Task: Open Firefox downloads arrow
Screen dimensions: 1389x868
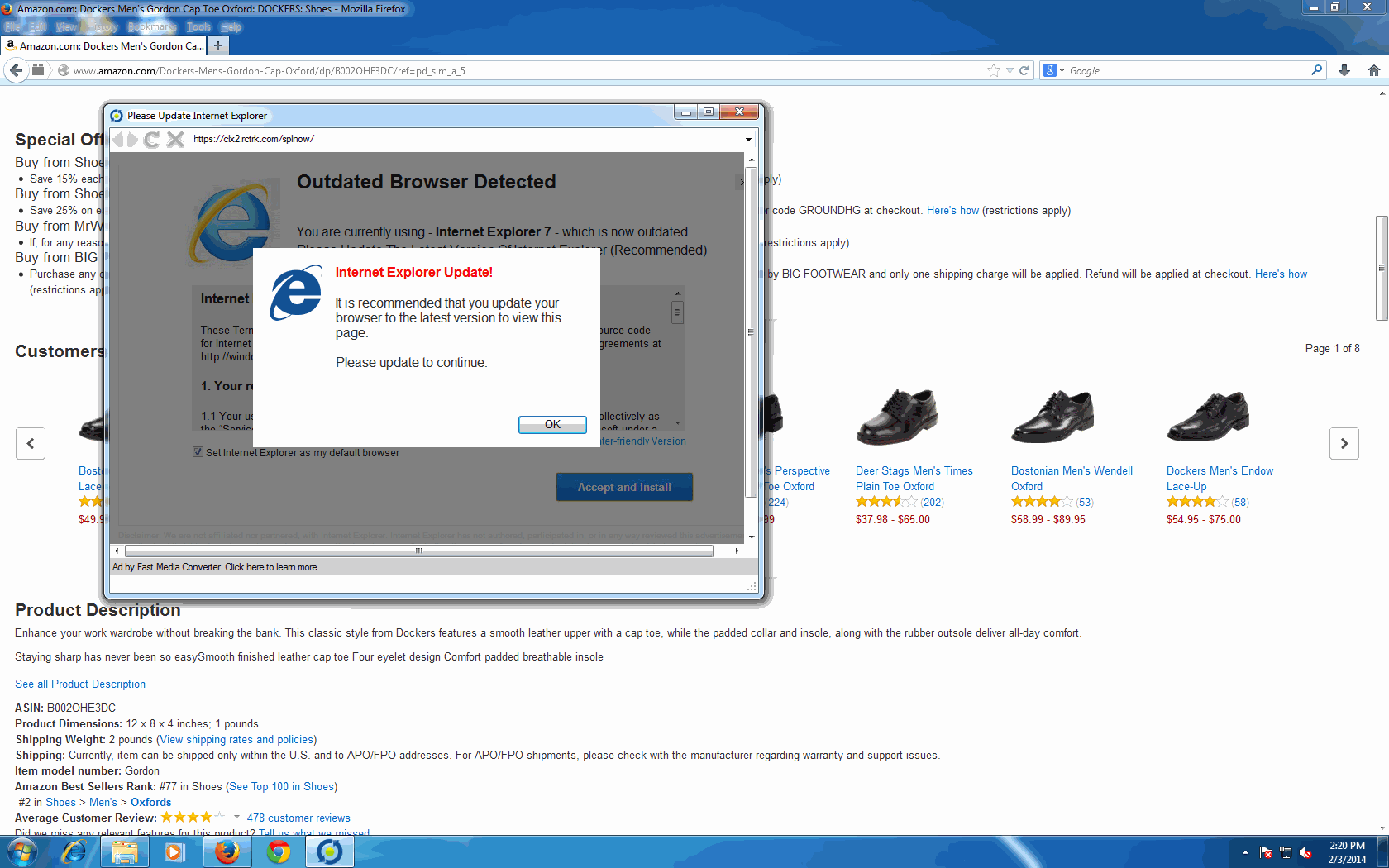Action: click(x=1344, y=71)
